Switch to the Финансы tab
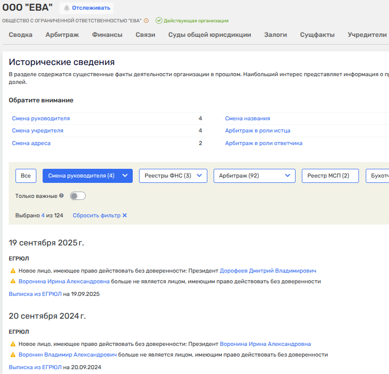 (x=107, y=34)
